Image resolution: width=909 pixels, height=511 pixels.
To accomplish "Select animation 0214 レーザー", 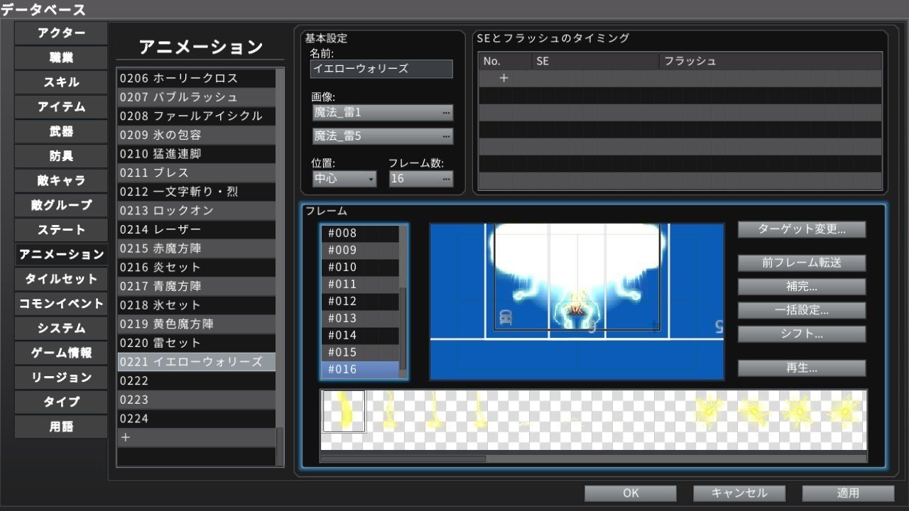I will pyautogui.click(x=196, y=229).
